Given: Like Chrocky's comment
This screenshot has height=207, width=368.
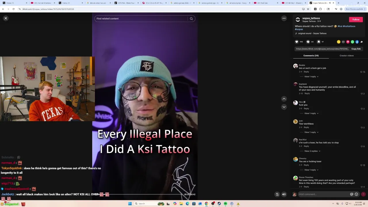Looking at the screenshot, I should point(361,165).
